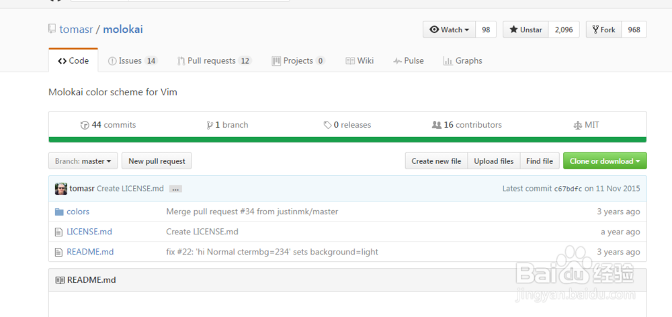The height and width of the screenshot is (317, 672).
Task: Switch to the Projects tab
Action: click(298, 61)
